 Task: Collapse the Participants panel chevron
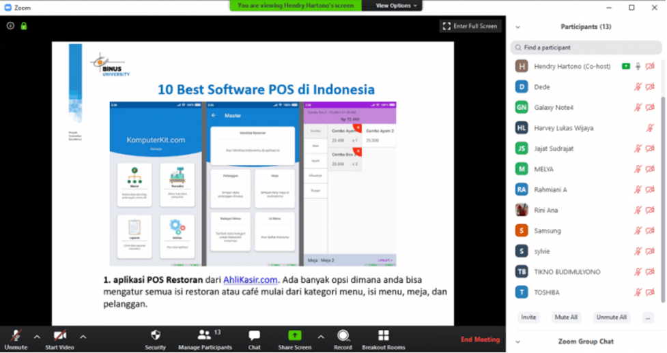coord(517,27)
